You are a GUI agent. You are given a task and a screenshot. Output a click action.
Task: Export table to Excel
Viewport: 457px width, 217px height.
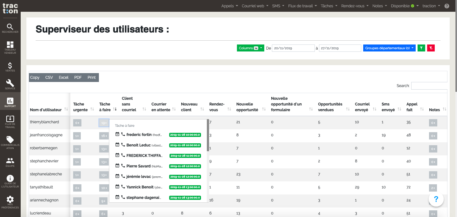[x=64, y=78]
